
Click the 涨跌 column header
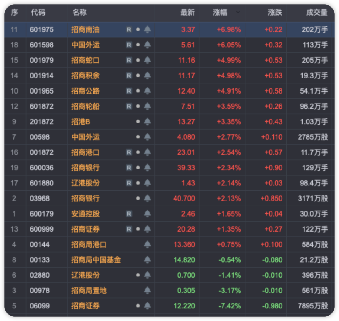click(x=275, y=13)
